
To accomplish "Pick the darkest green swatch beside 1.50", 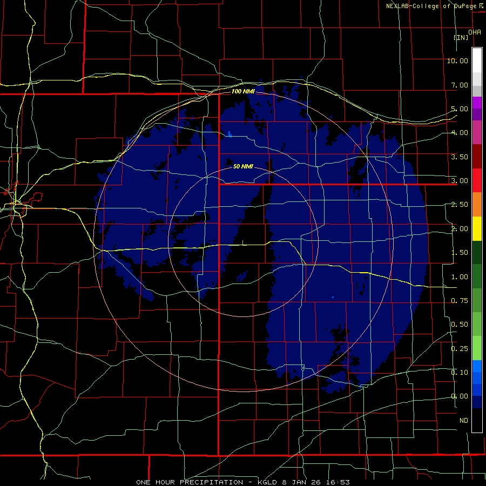I will click(x=477, y=252).
